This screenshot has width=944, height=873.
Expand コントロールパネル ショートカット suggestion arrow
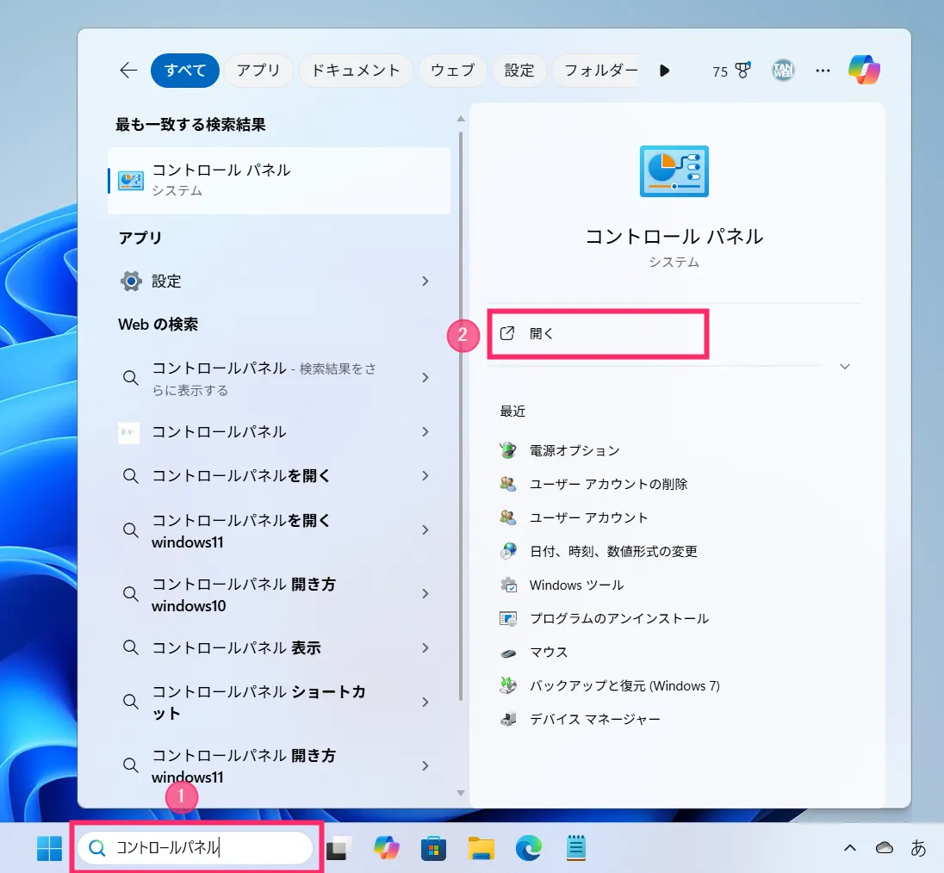tap(425, 703)
